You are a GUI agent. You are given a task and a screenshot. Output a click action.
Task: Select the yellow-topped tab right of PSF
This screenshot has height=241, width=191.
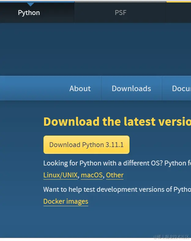(179, 12)
